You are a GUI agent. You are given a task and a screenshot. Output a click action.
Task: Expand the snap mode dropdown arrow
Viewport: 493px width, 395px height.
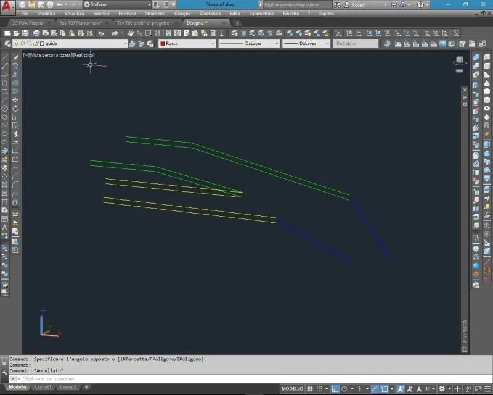pos(327,389)
